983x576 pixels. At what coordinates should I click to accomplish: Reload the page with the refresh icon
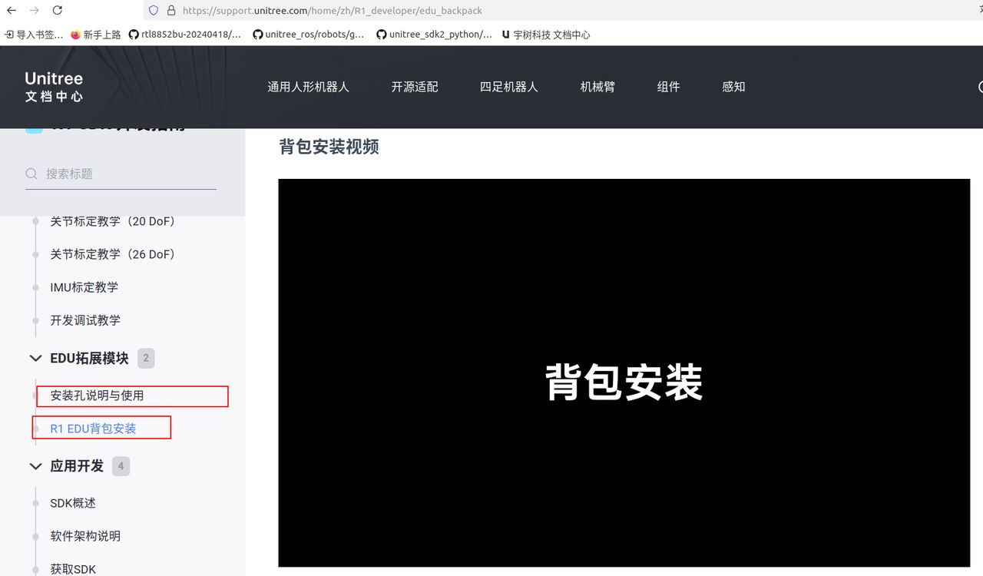coord(58,11)
